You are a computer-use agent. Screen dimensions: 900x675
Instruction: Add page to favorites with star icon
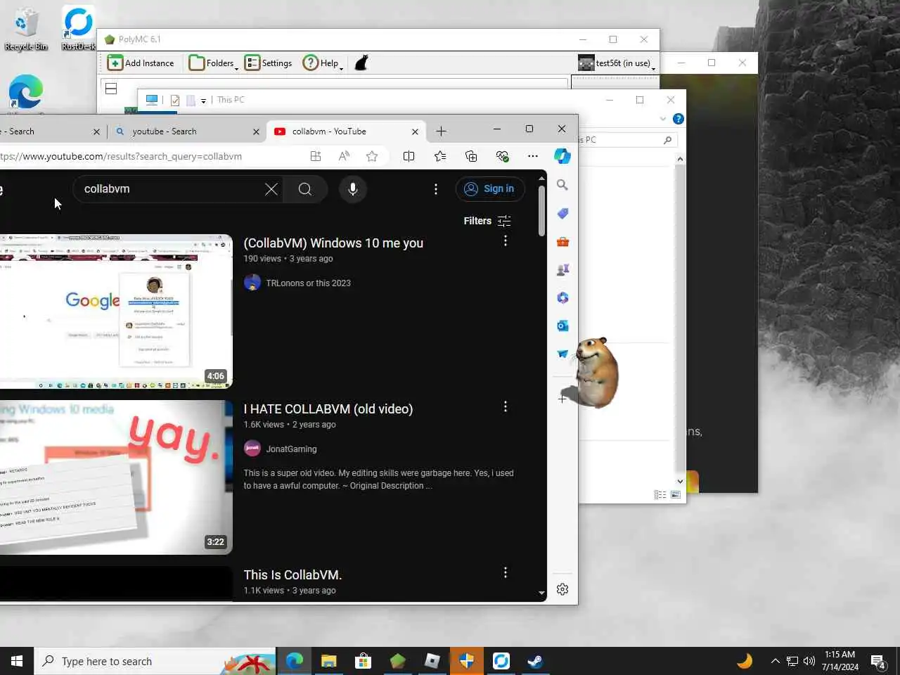tap(372, 156)
